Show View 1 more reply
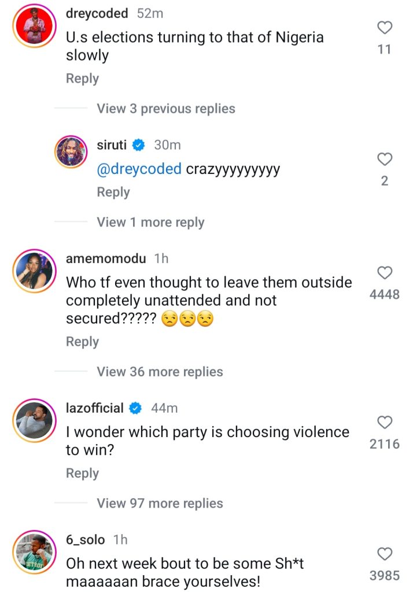 tap(150, 222)
